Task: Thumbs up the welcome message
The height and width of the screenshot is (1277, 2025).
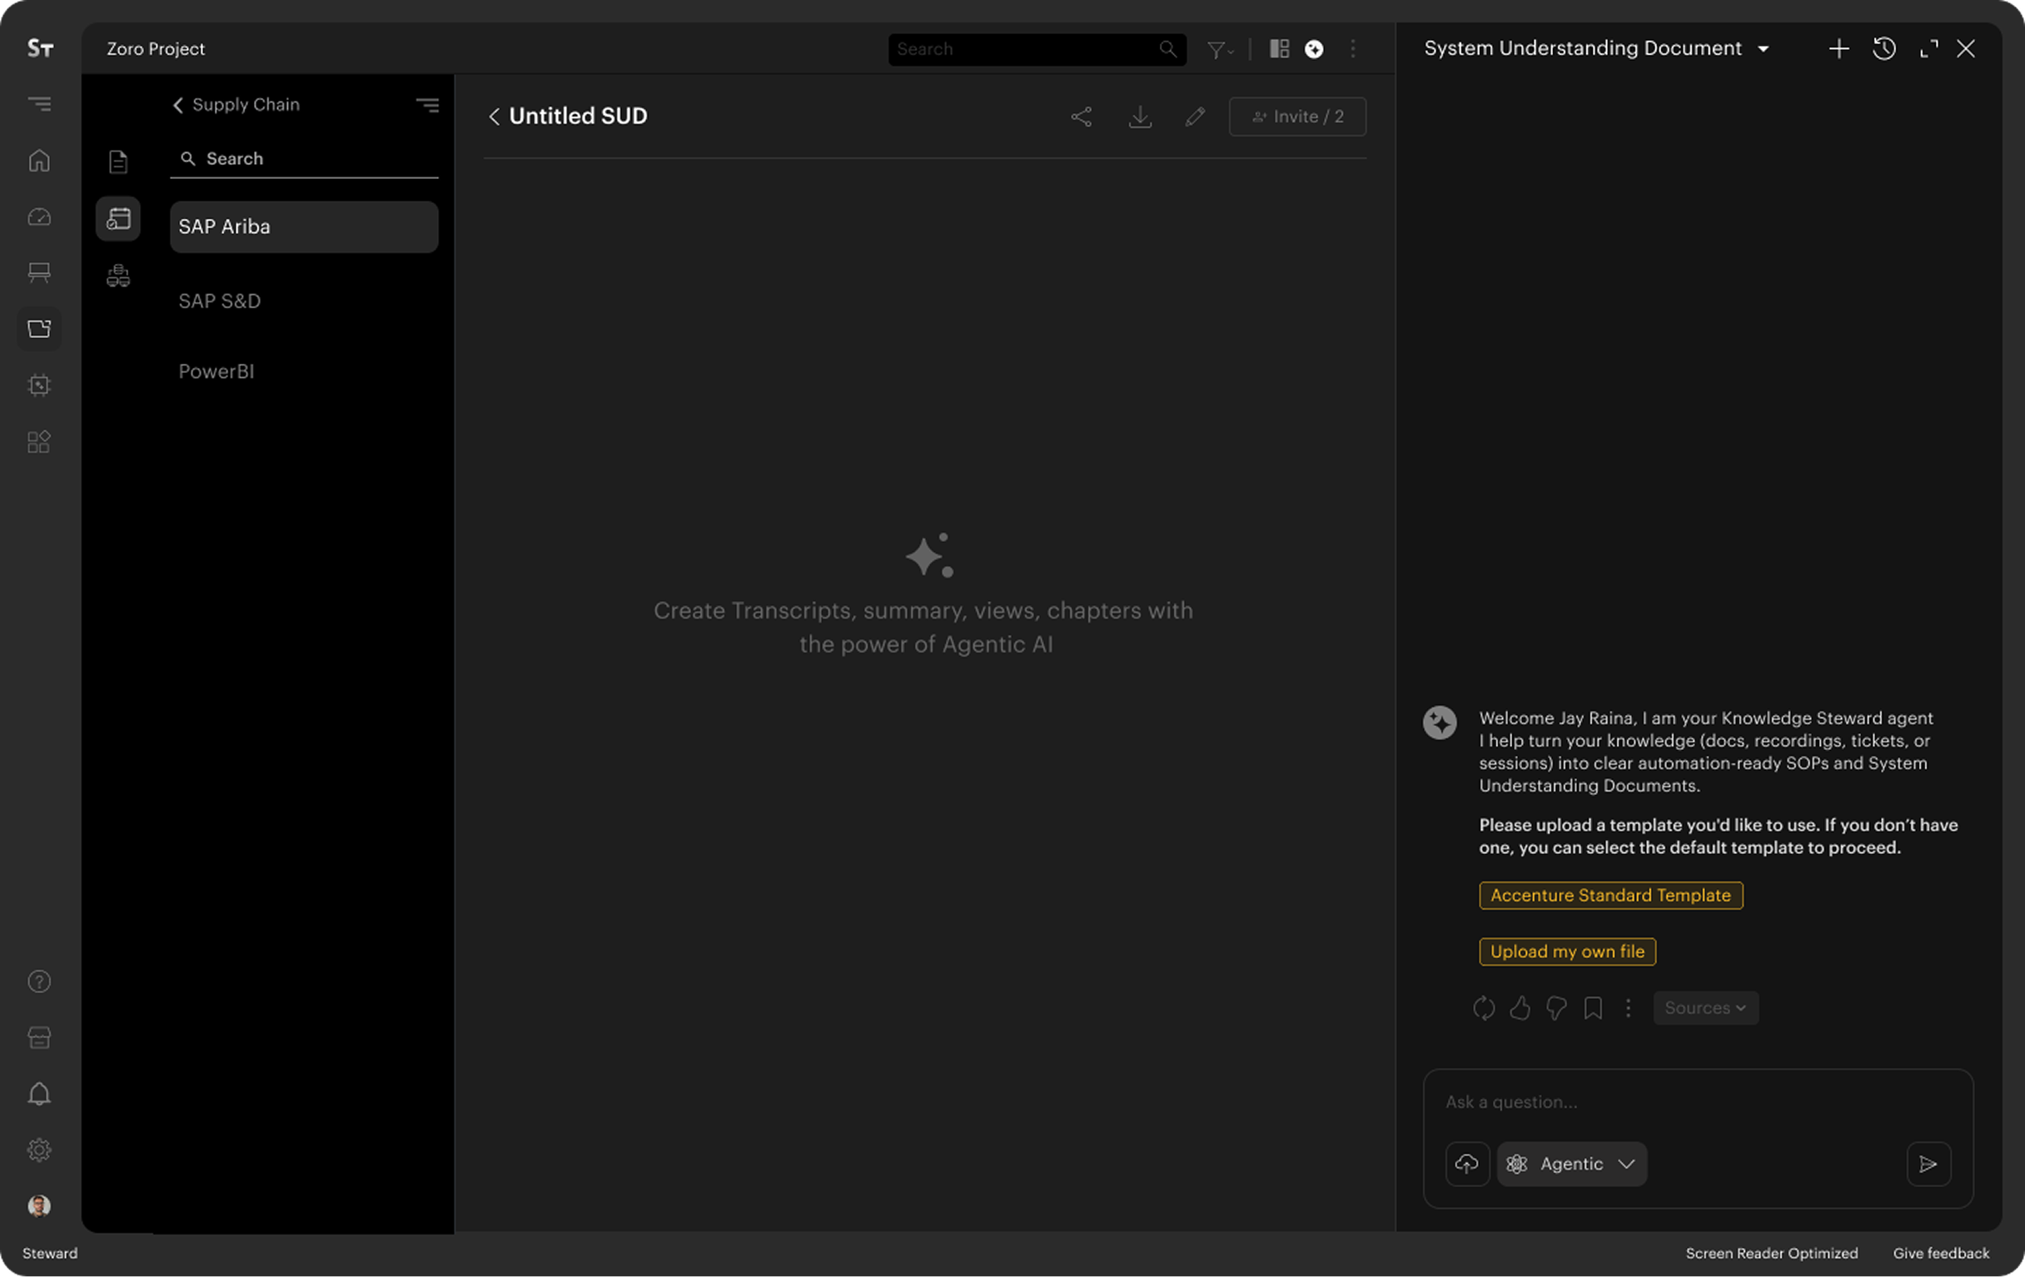Action: coord(1520,1007)
